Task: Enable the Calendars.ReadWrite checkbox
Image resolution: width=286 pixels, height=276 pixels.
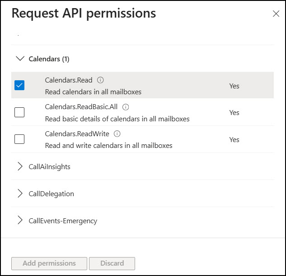Action: click(x=19, y=139)
